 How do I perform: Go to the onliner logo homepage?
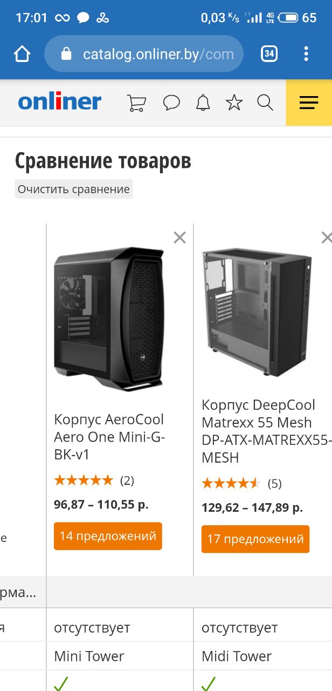60,102
